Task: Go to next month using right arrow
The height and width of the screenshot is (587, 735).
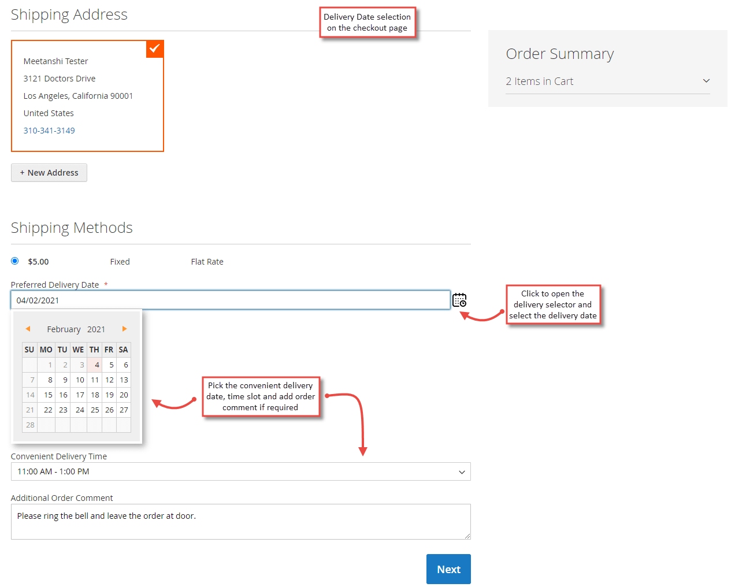Action: point(124,328)
